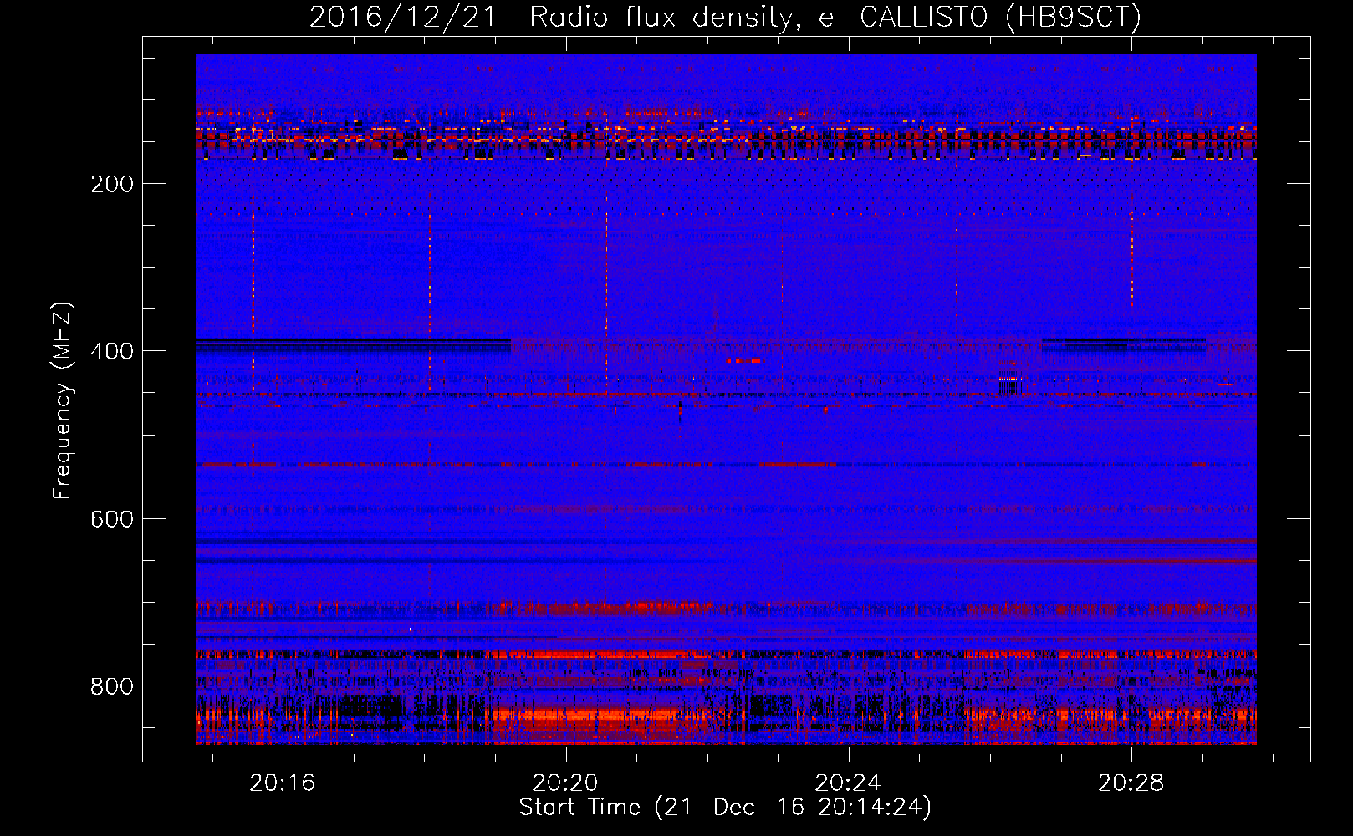The width and height of the screenshot is (1353, 836).
Task: Click the 800 frequency tick label
Action: point(112,686)
